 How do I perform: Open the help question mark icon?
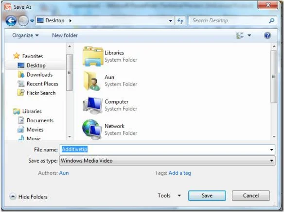[267, 35]
